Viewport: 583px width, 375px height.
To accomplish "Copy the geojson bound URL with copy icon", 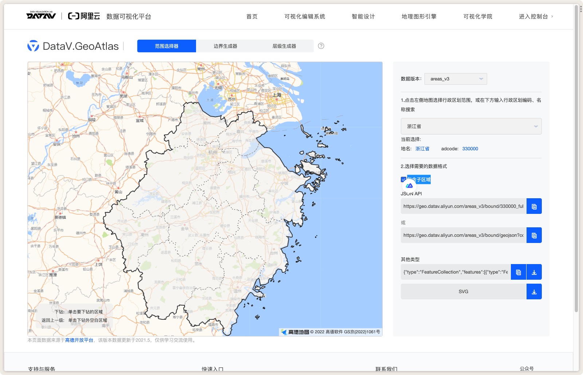I will [x=534, y=235].
